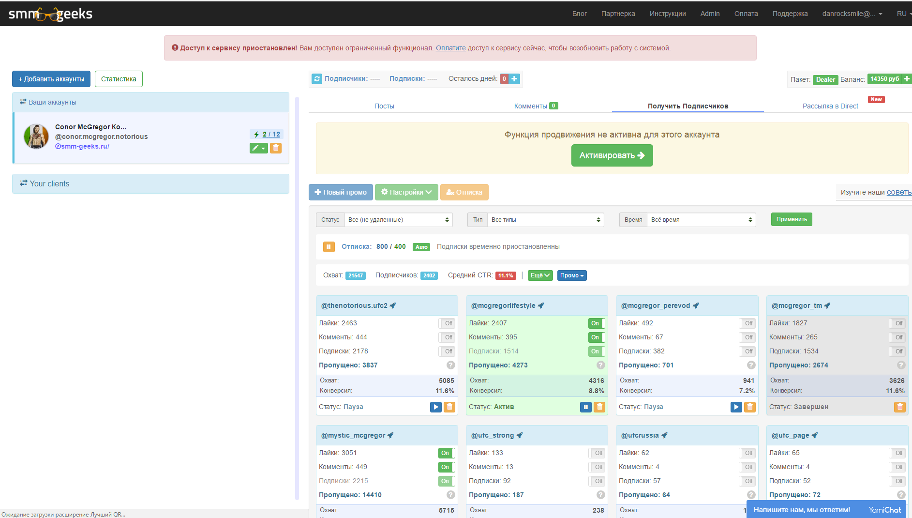Follow the Оплатите link in the alert
This screenshot has width=912, height=518.
[451, 48]
